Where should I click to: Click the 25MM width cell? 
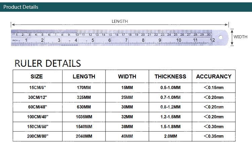[127, 97]
